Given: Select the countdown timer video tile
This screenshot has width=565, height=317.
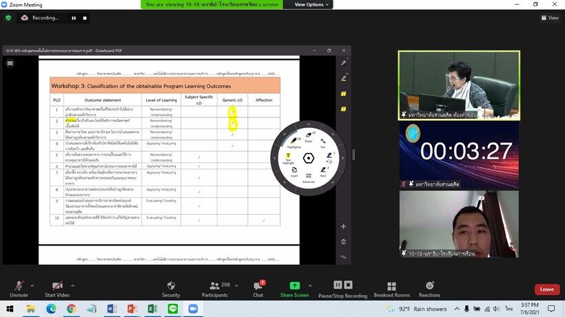Looking at the screenshot, I should point(459,155).
